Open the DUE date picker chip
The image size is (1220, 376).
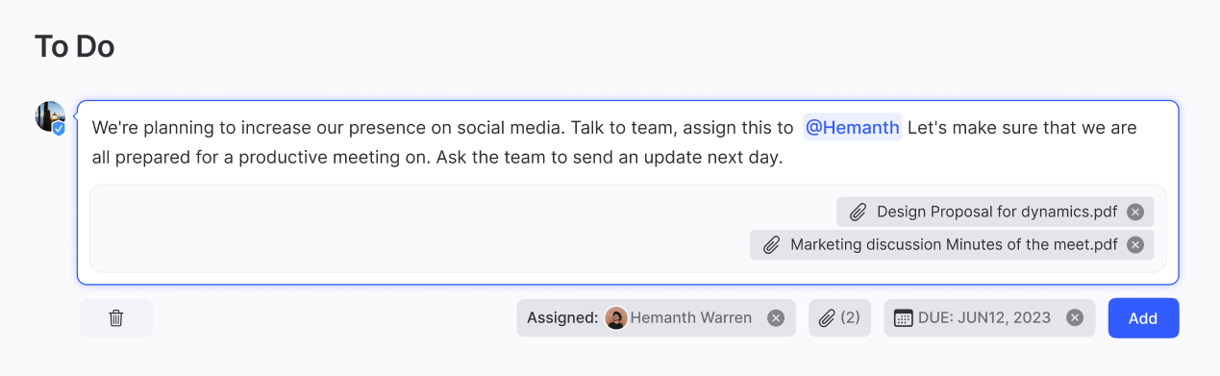pos(989,318)
